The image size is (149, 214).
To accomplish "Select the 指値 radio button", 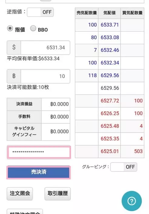I will (10, 29).
